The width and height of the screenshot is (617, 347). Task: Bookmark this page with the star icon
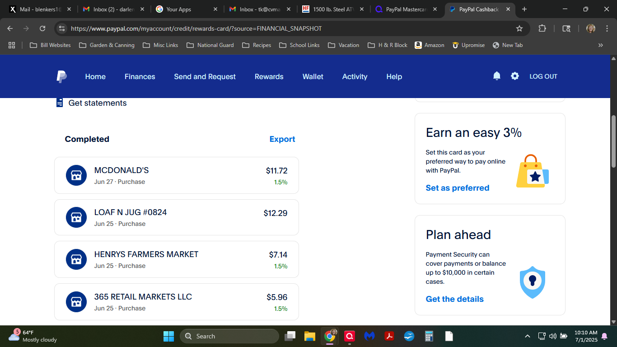tap(519, 28)
